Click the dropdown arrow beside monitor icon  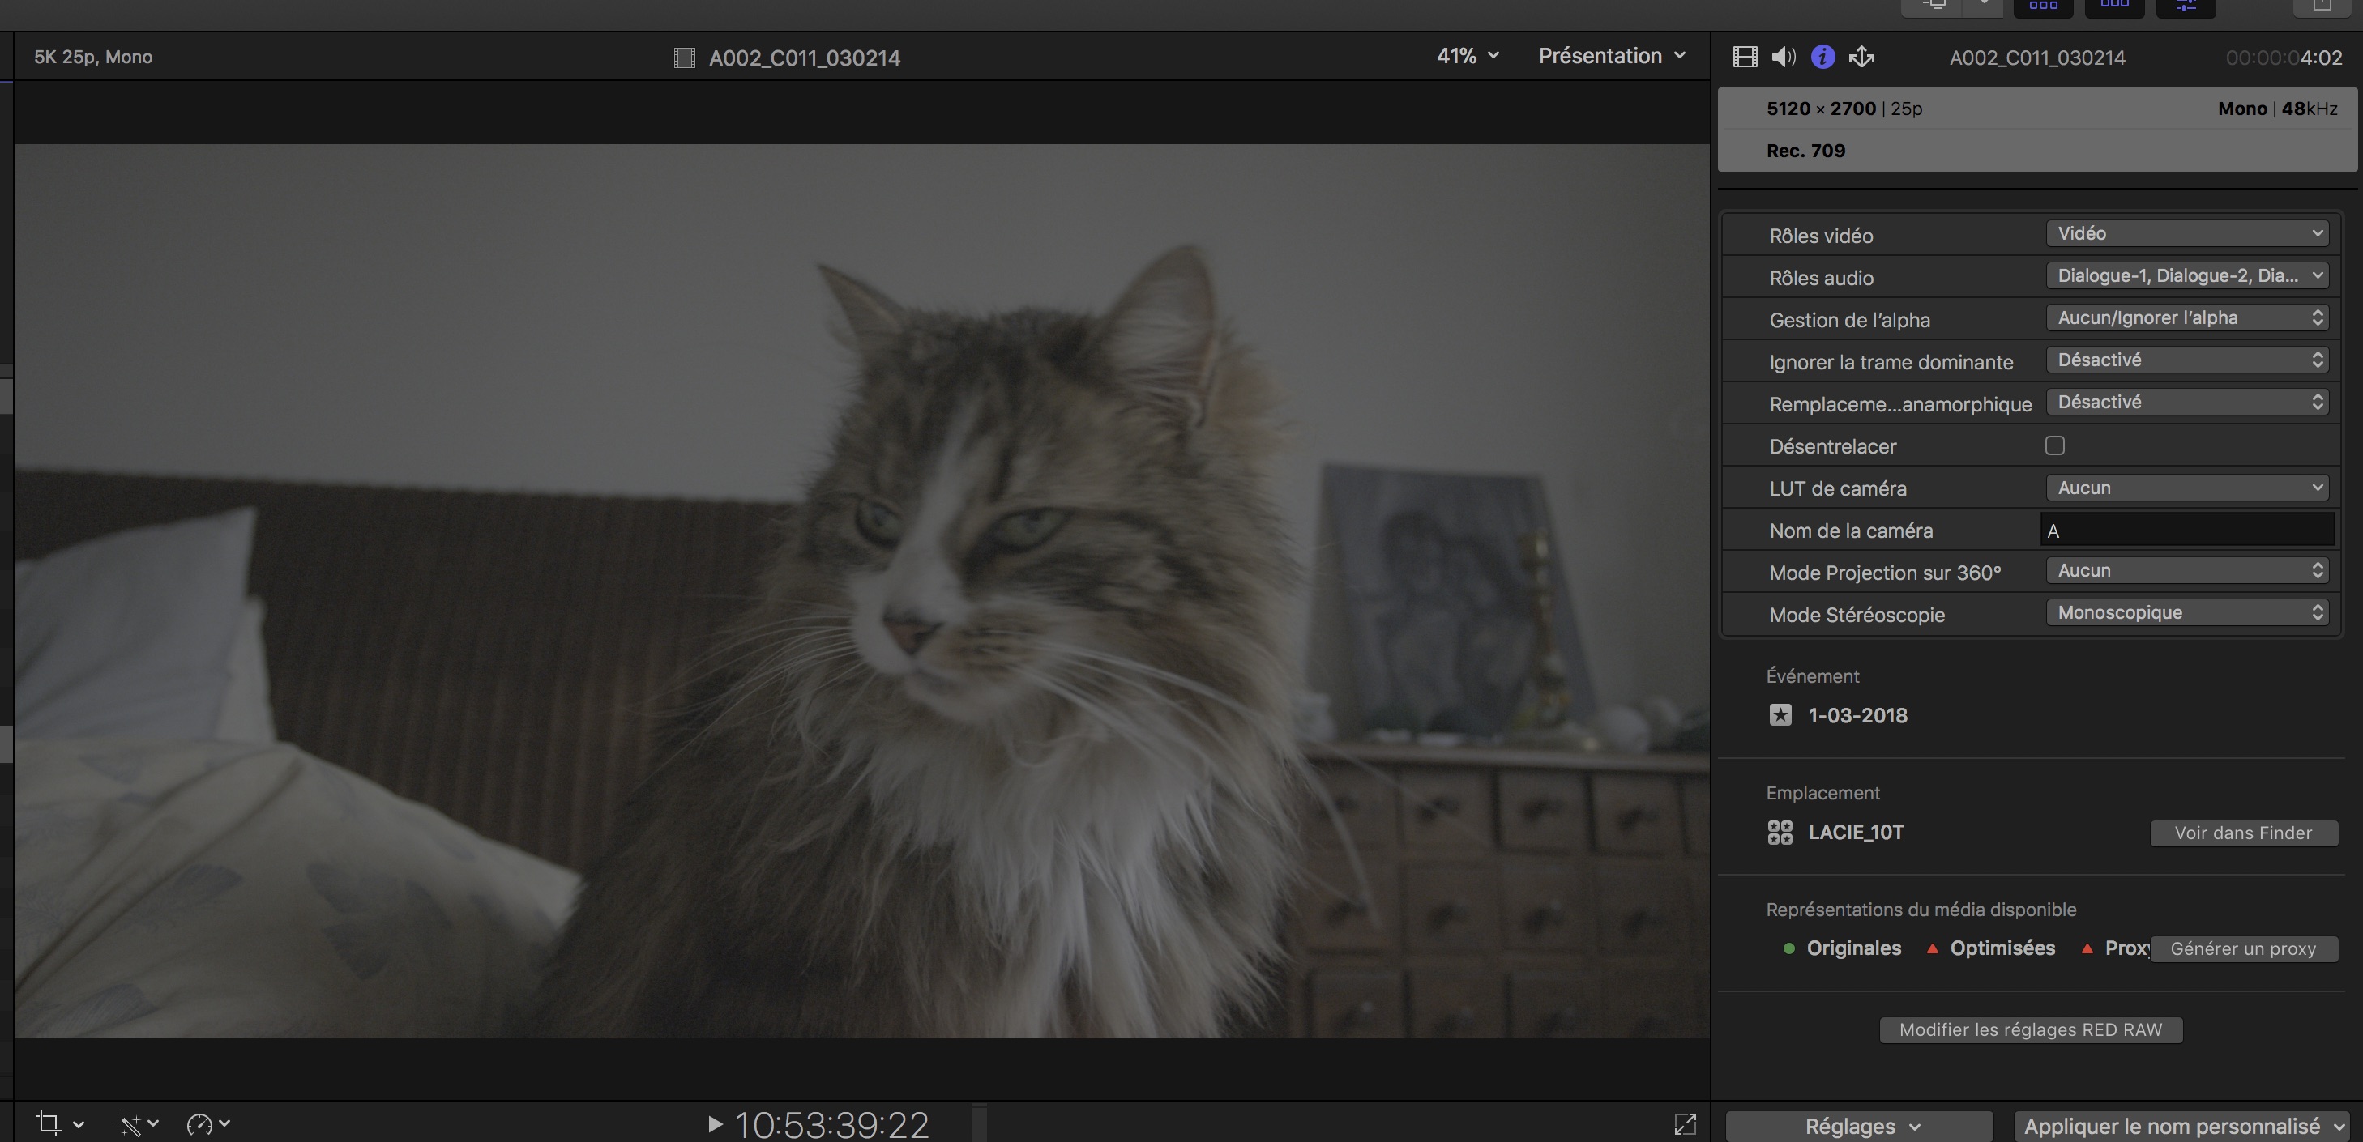[1983, 6]
